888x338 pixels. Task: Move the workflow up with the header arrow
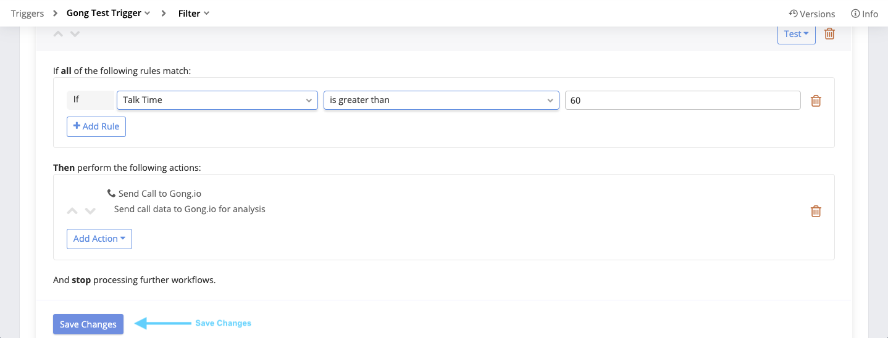(x=59, y=34)
